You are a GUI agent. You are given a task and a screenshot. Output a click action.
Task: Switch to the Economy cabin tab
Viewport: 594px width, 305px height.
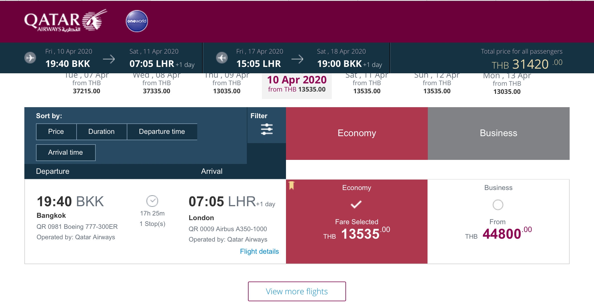click(x=357, y=133)
